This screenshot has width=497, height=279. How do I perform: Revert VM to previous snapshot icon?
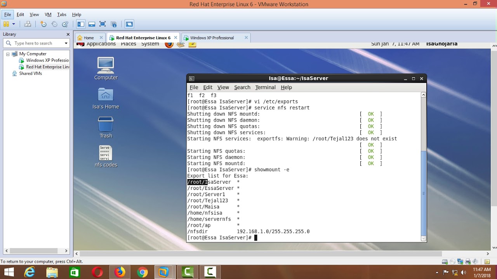(x=54, y=24)
